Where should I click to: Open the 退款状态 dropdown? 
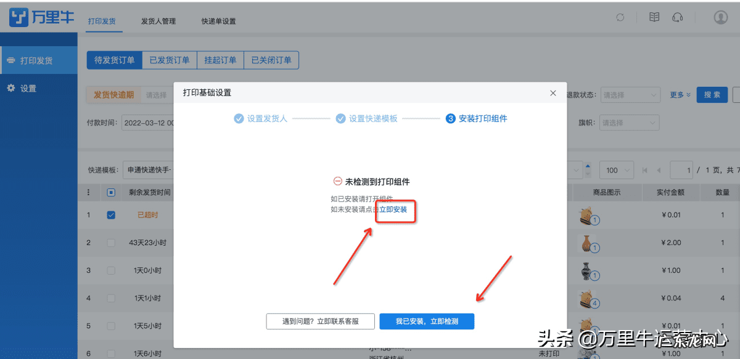630,95
